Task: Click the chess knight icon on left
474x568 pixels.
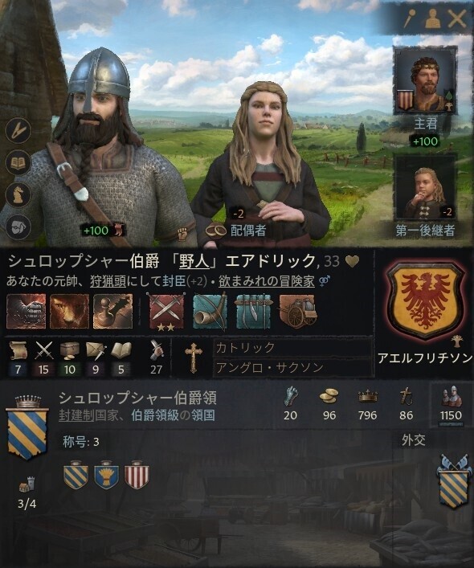Action: coord(18,195)
